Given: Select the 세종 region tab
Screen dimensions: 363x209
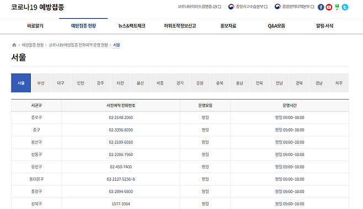Looking at the screenshot, I should 160,83.
